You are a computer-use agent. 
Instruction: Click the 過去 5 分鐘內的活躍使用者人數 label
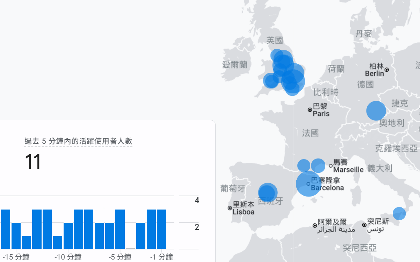pos(78,141)
